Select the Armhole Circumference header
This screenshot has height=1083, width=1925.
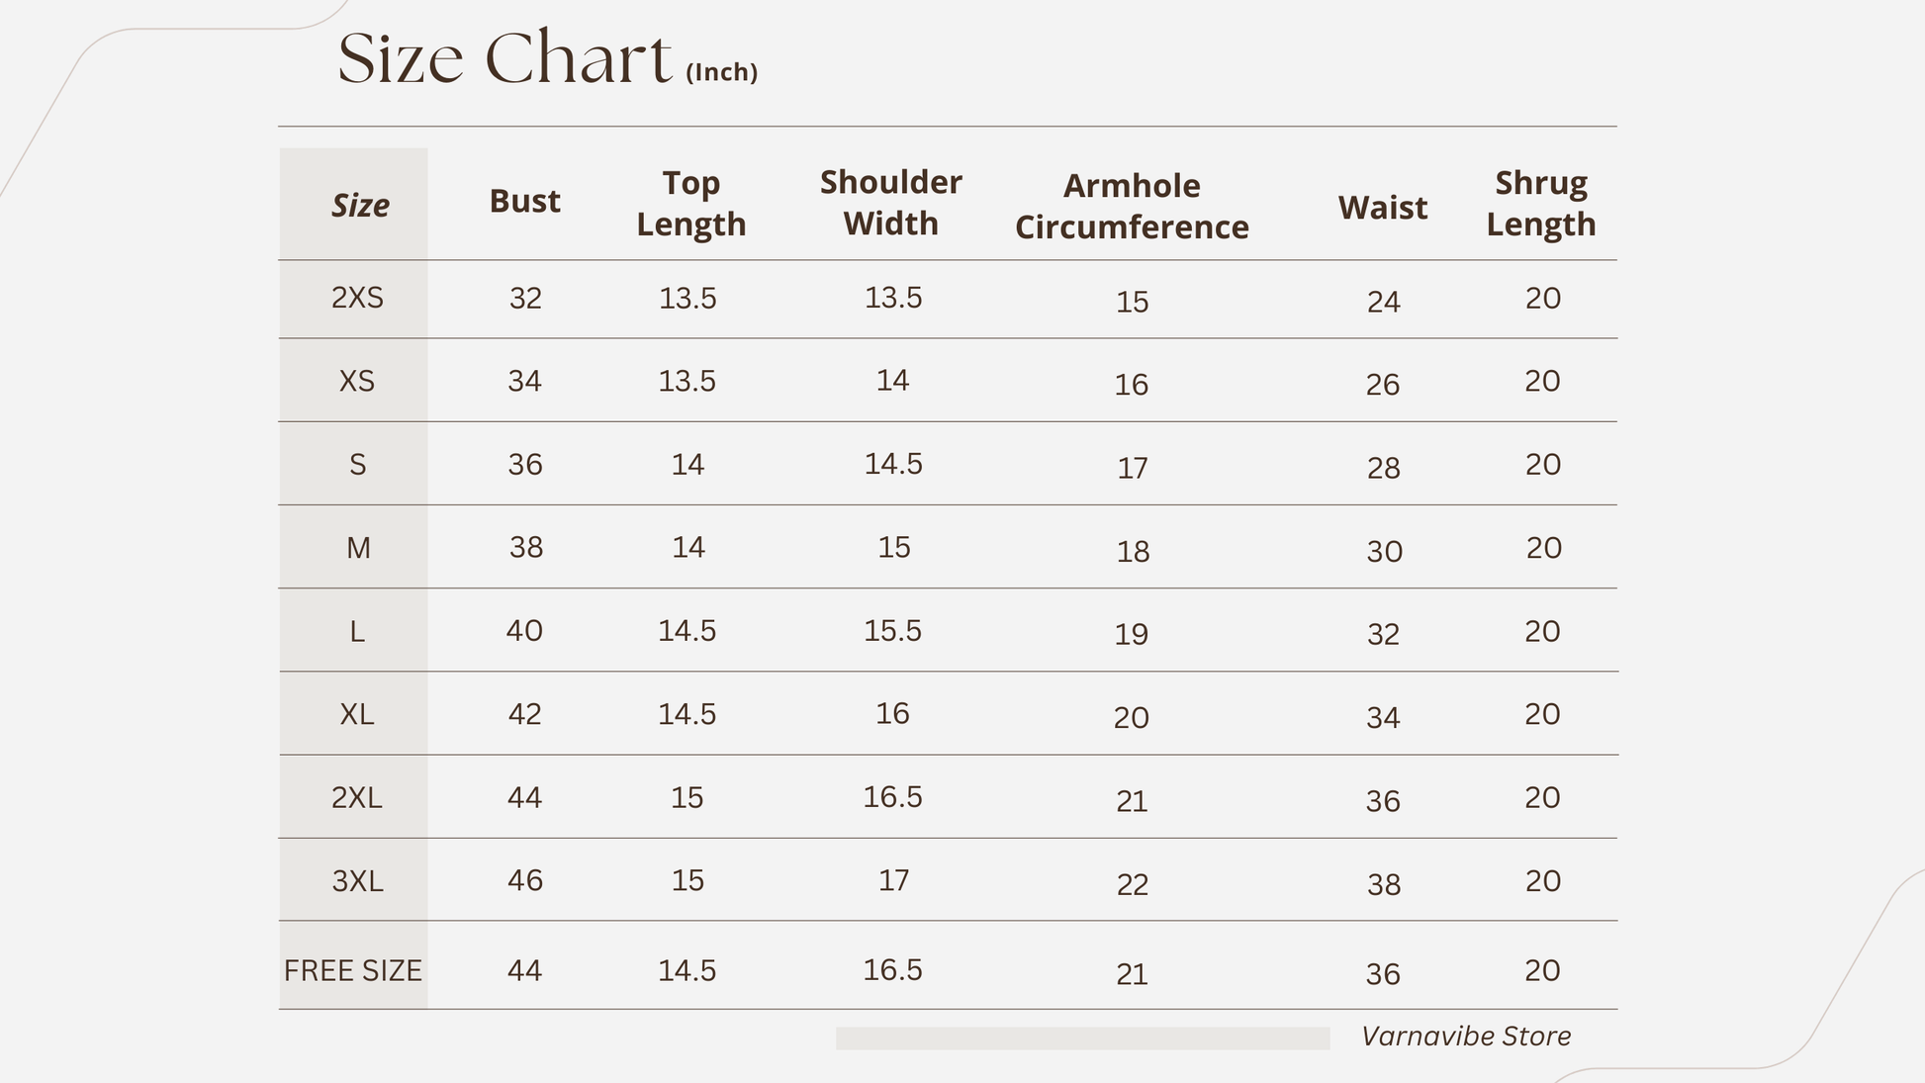pos(1132,207)
